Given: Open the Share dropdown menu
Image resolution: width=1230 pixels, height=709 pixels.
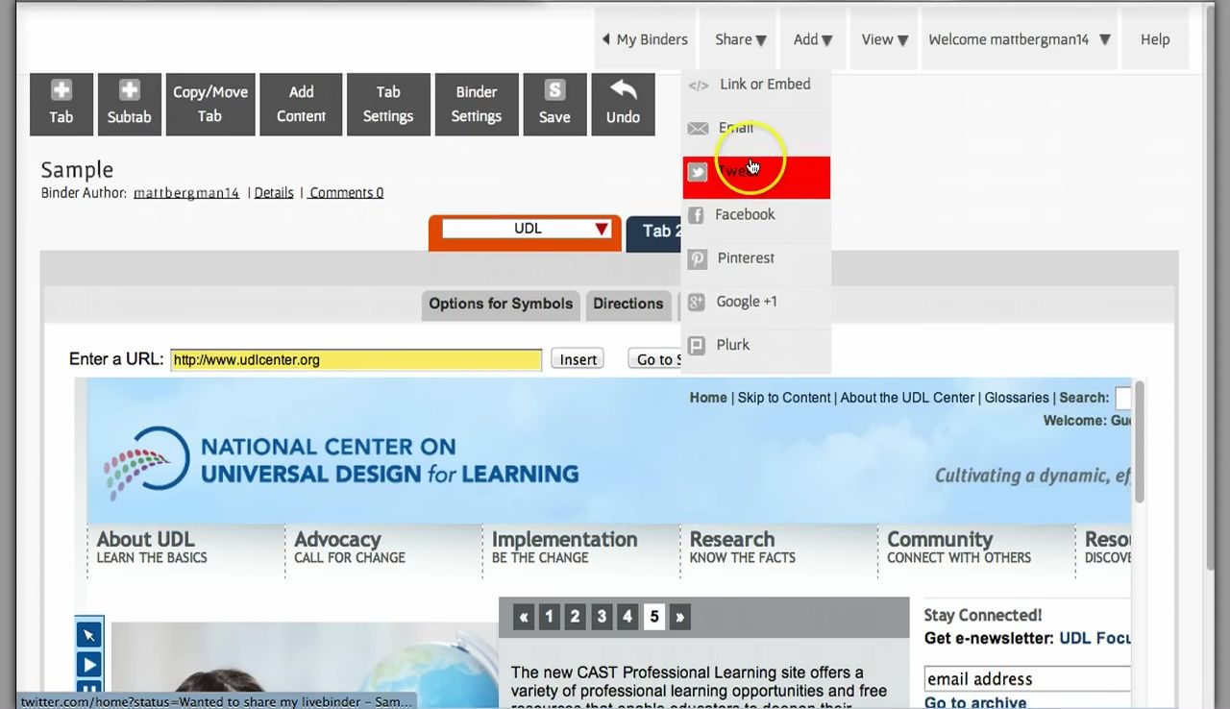Looking at the screenshot, I should pyautogui.click(x=740, y=39).
